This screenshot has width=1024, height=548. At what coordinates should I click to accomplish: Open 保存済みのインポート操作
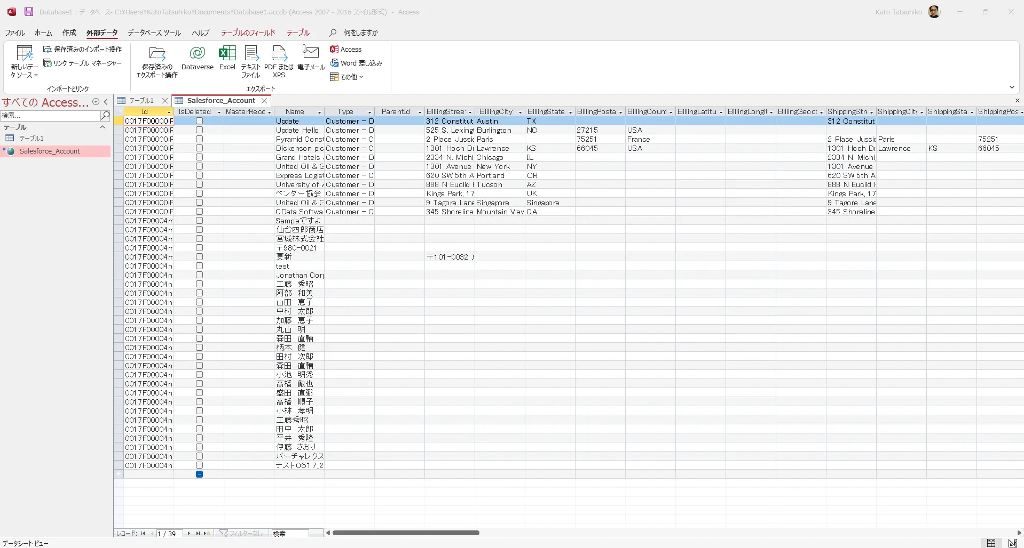point(83,49)
